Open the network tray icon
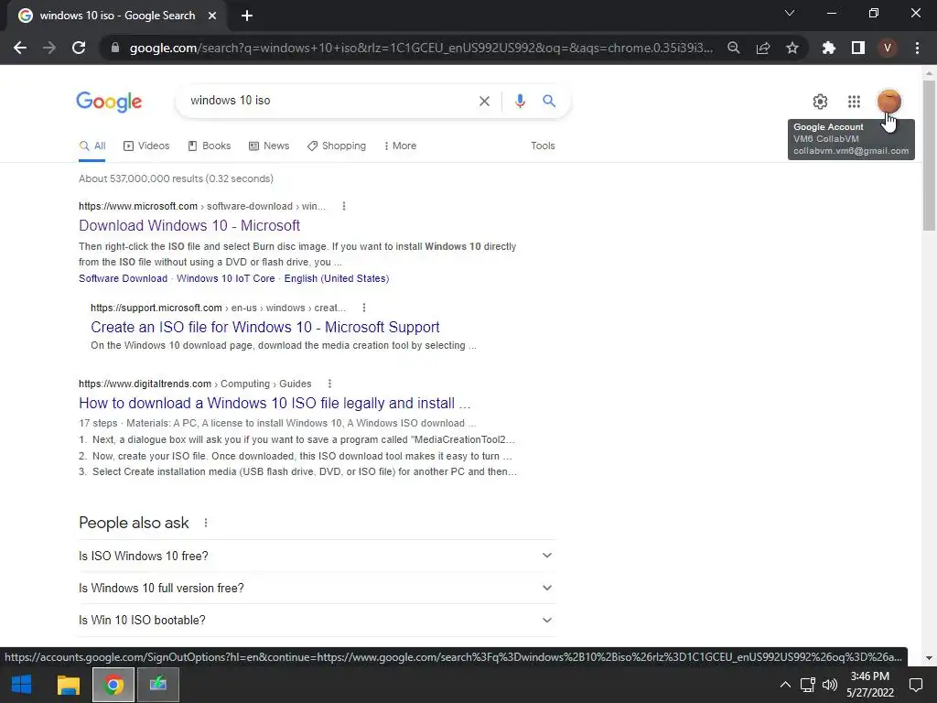The height and width of the screenshot is (703, 937). pos(808,685)
